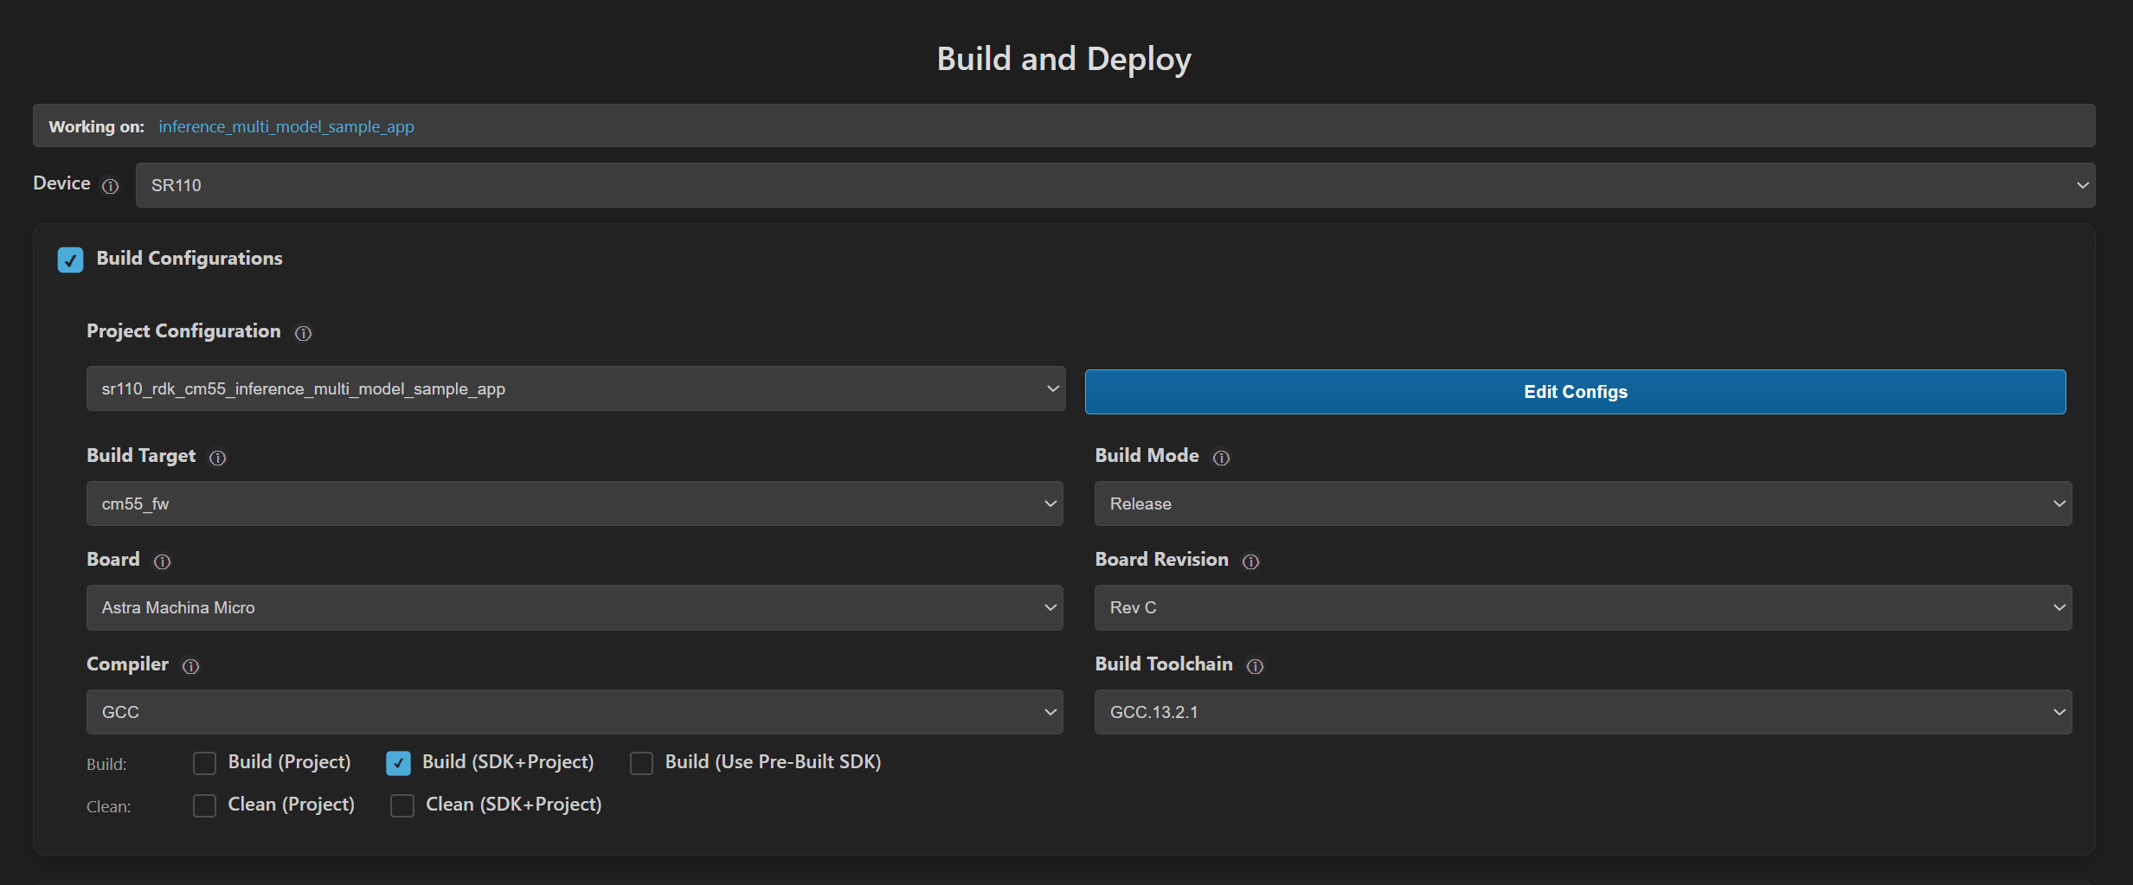The height and width of the screenshot is (885, 2133).
Task: Open the Build Toolchain dropdown showing GCC.13.2.1
Action: tap(1583, 712)
